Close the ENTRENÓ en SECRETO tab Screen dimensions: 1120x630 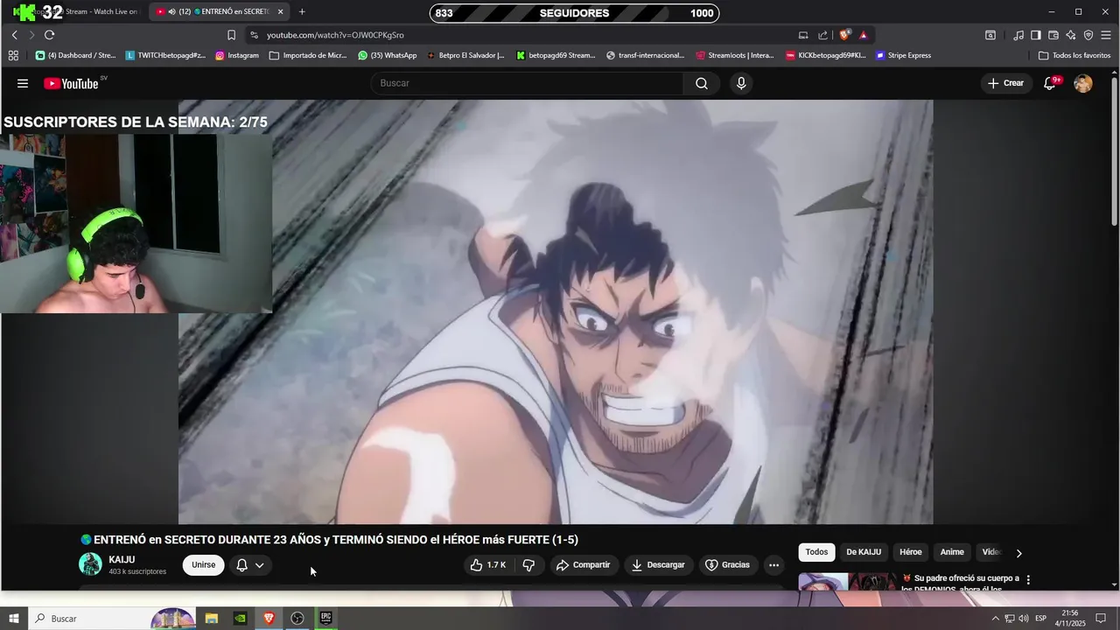280,11
